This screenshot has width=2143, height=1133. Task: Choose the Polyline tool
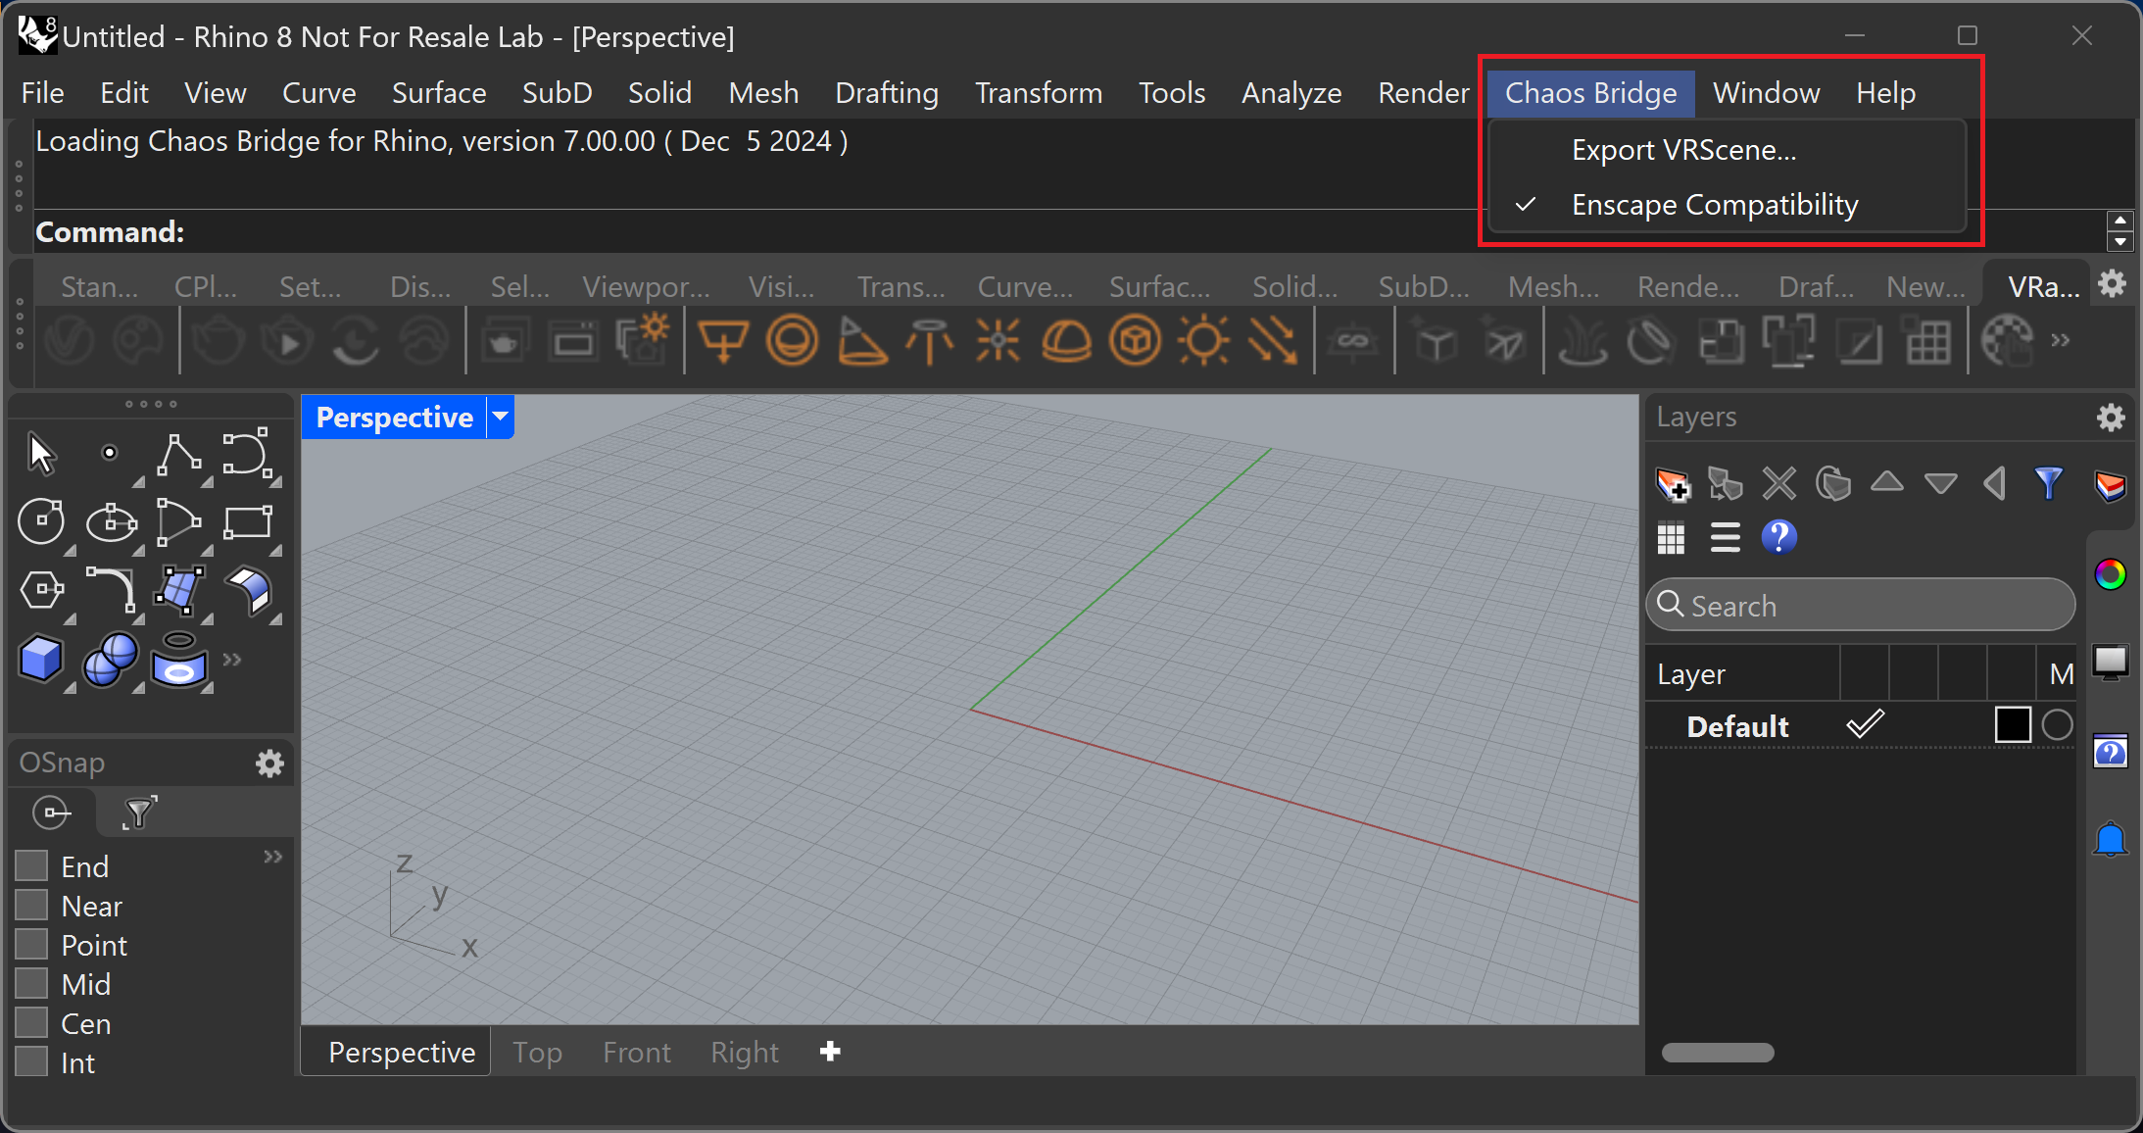pyautogui.click(x=179, y=455)
